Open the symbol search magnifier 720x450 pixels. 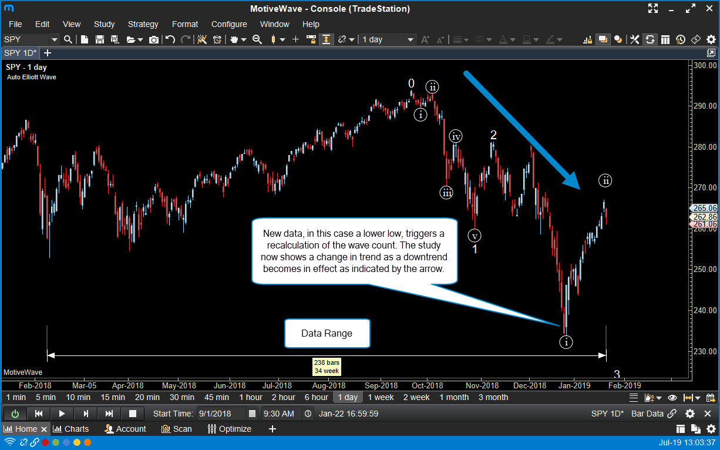click(68, 39)
